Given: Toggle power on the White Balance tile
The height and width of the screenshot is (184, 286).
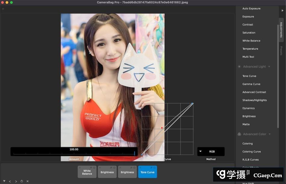Looking at the screenshot, I should pos(94,167).
